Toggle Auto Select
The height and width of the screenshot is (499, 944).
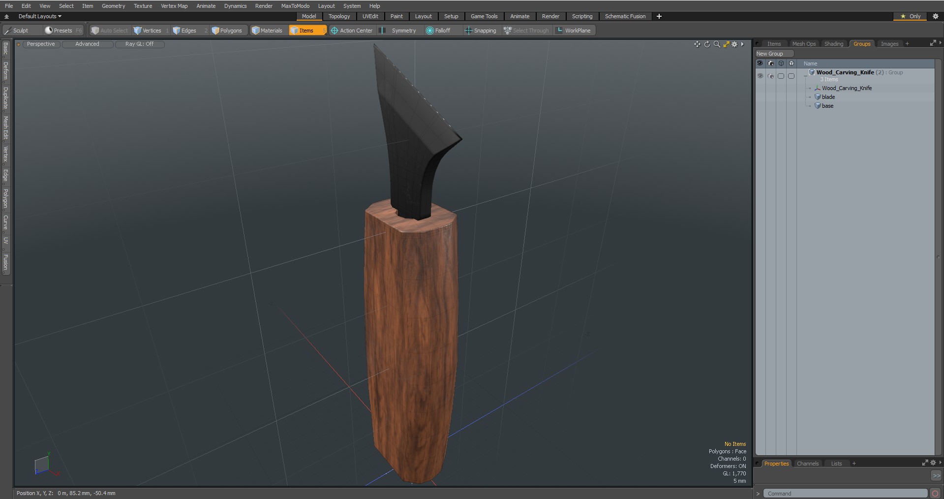(110, 31)
